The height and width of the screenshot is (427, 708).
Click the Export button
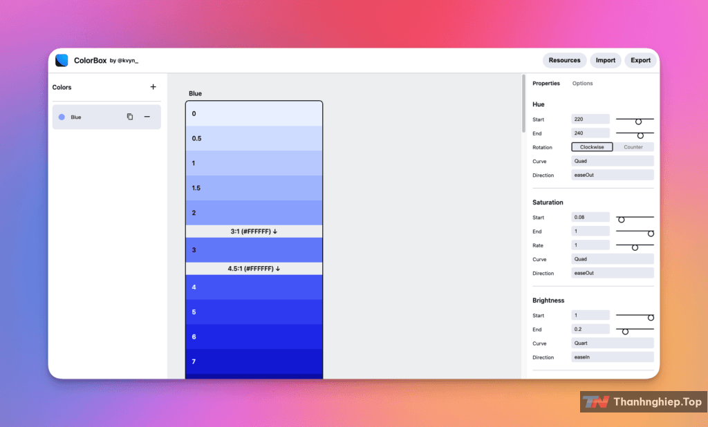tap(640, 60)
